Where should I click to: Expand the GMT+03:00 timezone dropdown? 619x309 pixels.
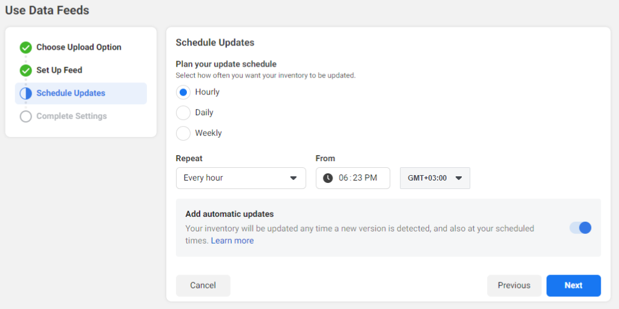tap(435, 178)
